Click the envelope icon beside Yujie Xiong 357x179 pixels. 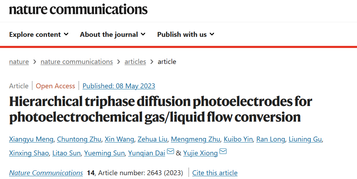point(223,152)
